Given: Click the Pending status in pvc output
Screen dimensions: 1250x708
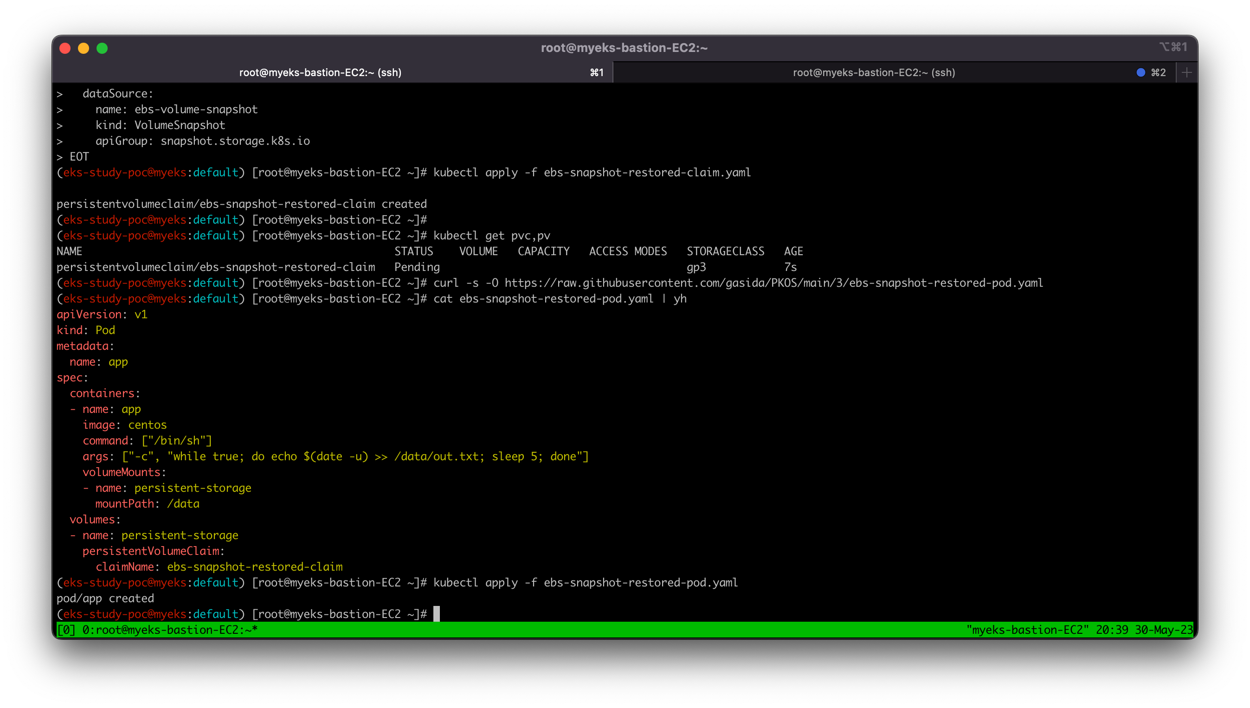Looking at the screenshot, I should click(x=417, y=267).
